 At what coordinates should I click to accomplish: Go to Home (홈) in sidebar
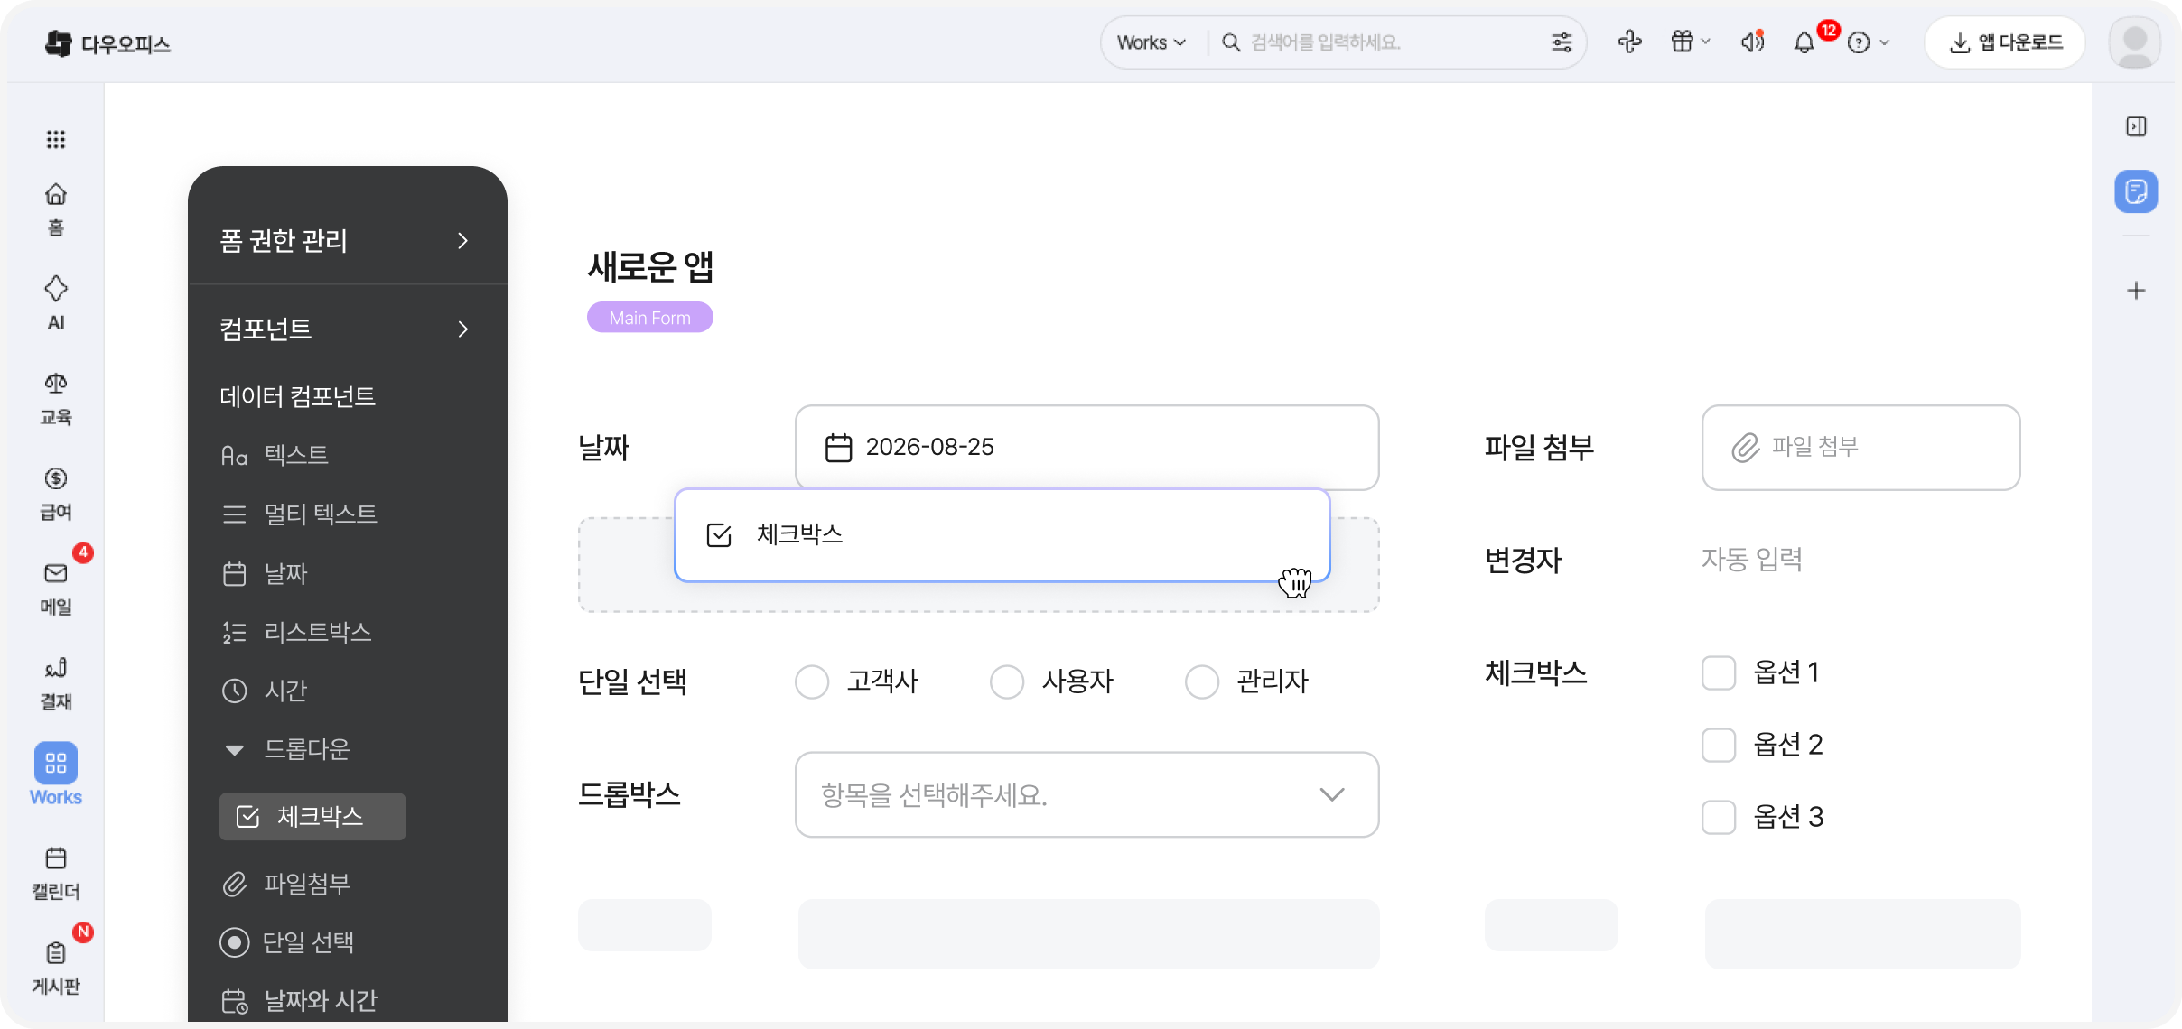56,209
